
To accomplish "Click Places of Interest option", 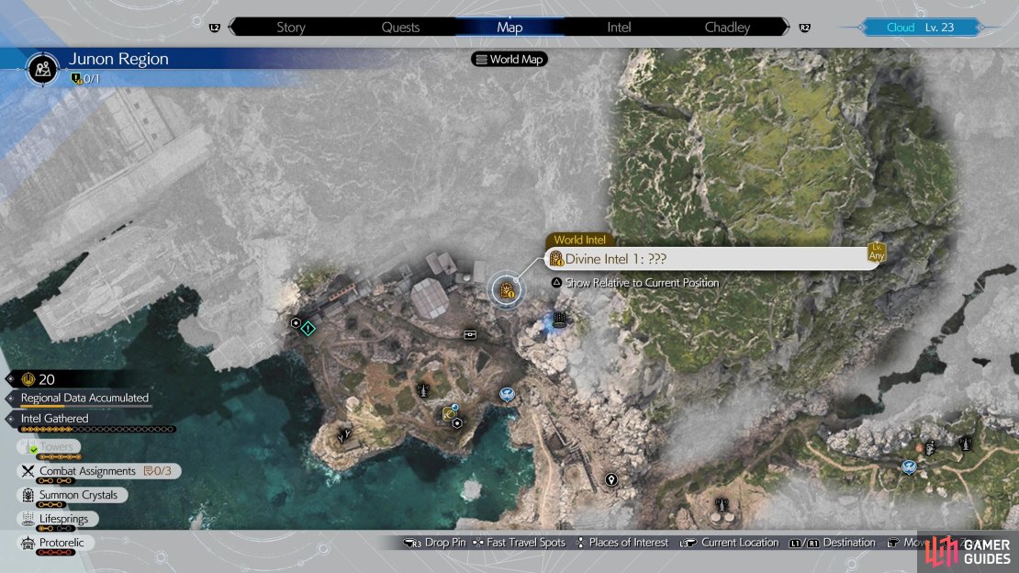I will [x=621, y=543].
